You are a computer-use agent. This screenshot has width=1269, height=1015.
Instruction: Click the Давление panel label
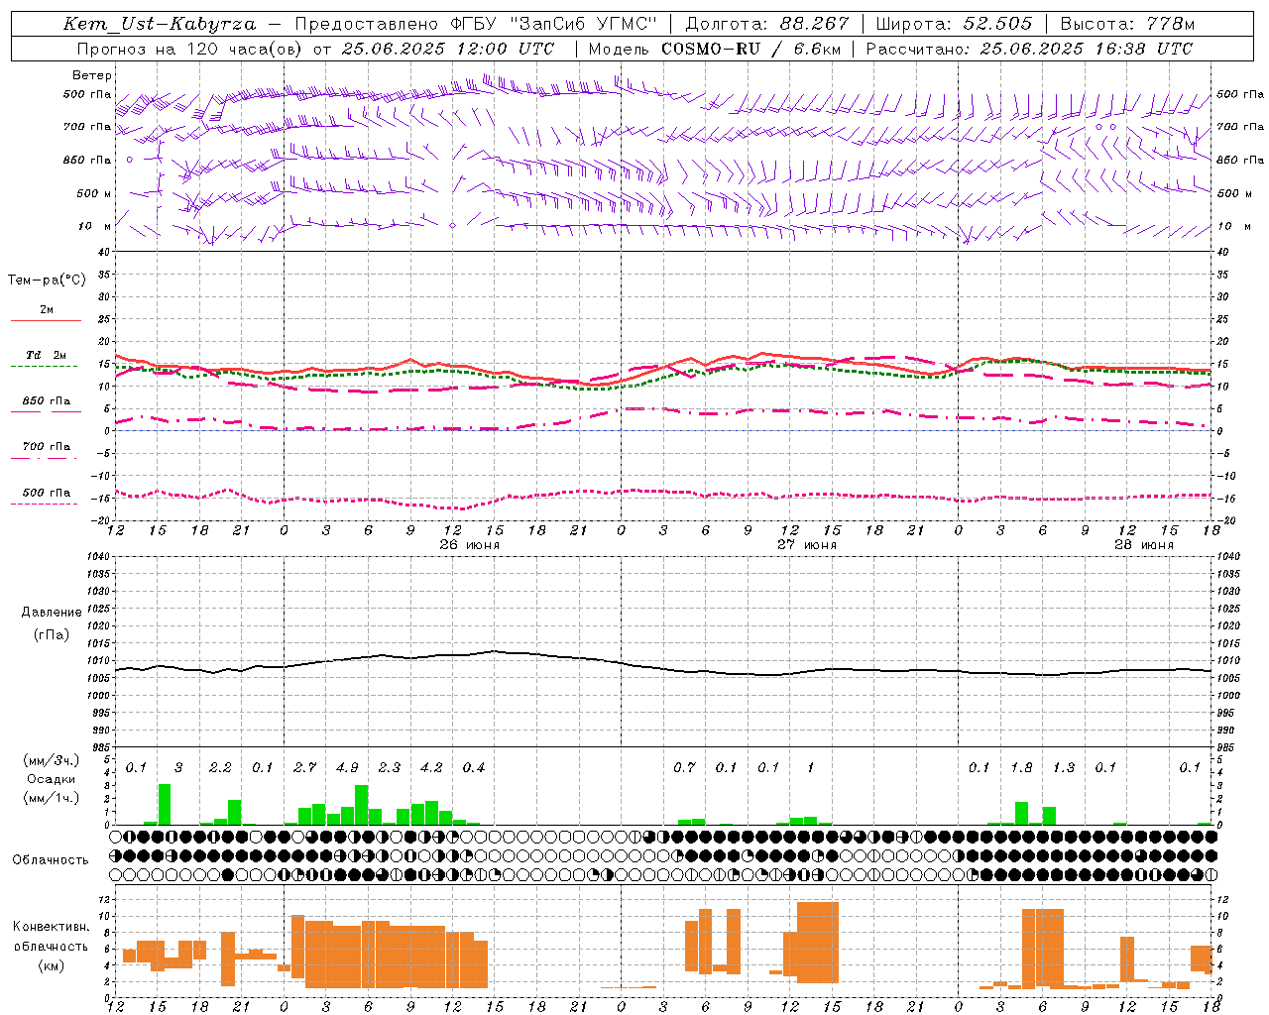click(x=52, y=613)
